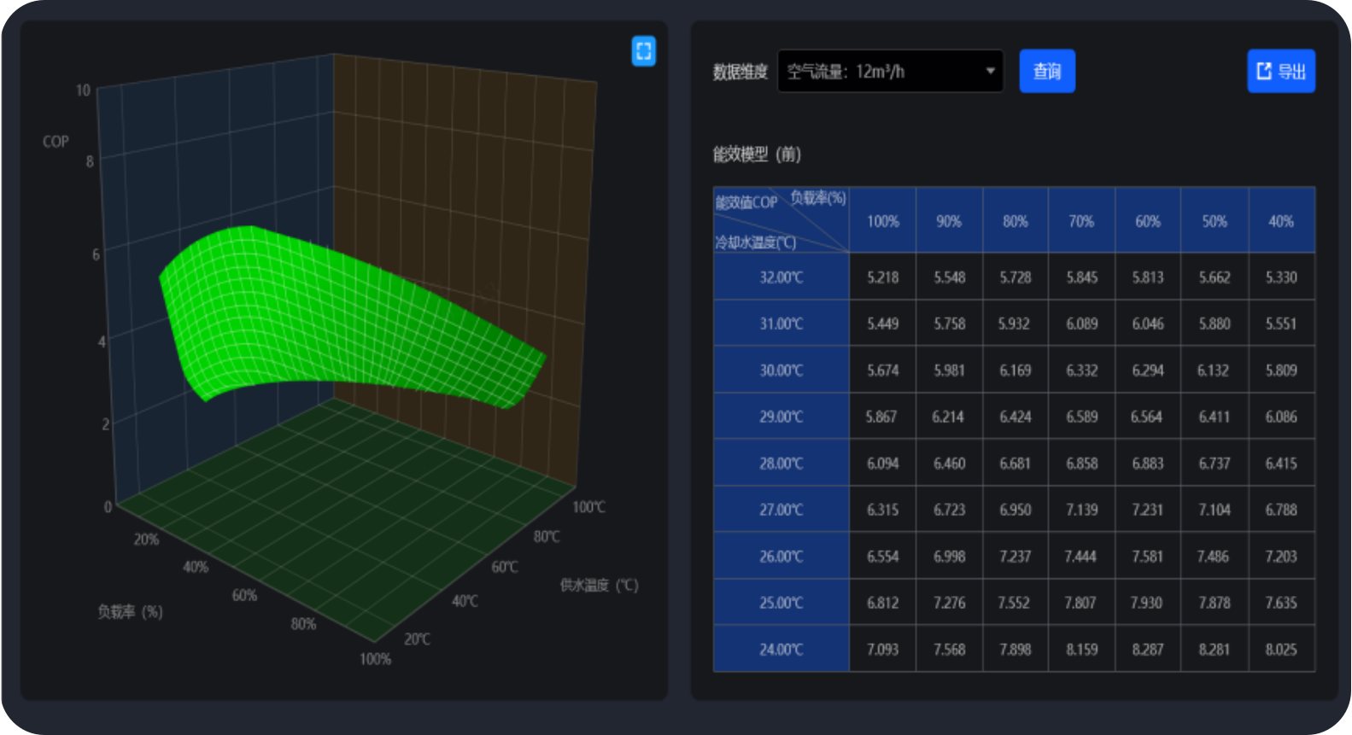Image resolution: width=1352 pixels, height=735 pixels.
Task: Click cell value 8.025
Action: point(1281,649)
